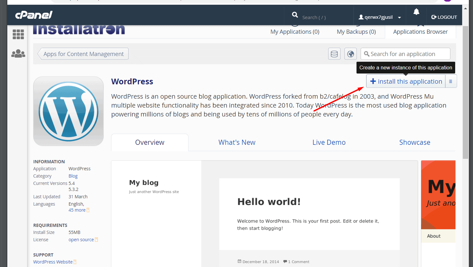Open My Backups (0) tab
The height and width of the screenshot is (267, 473).
[357, 32]
